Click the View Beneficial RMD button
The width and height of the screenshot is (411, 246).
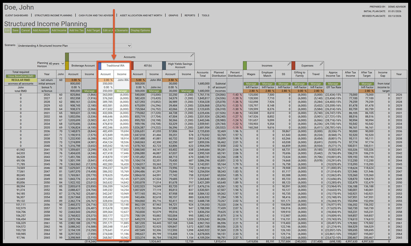point(21,76)
